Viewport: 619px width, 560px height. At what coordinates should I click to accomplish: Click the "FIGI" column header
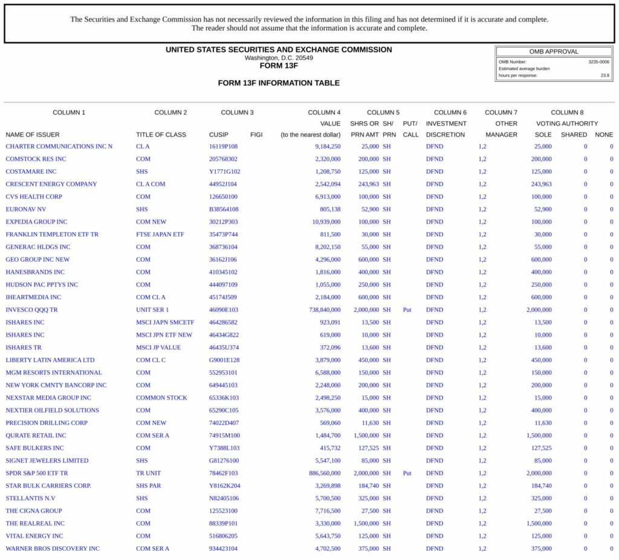(x=256, y=135)
